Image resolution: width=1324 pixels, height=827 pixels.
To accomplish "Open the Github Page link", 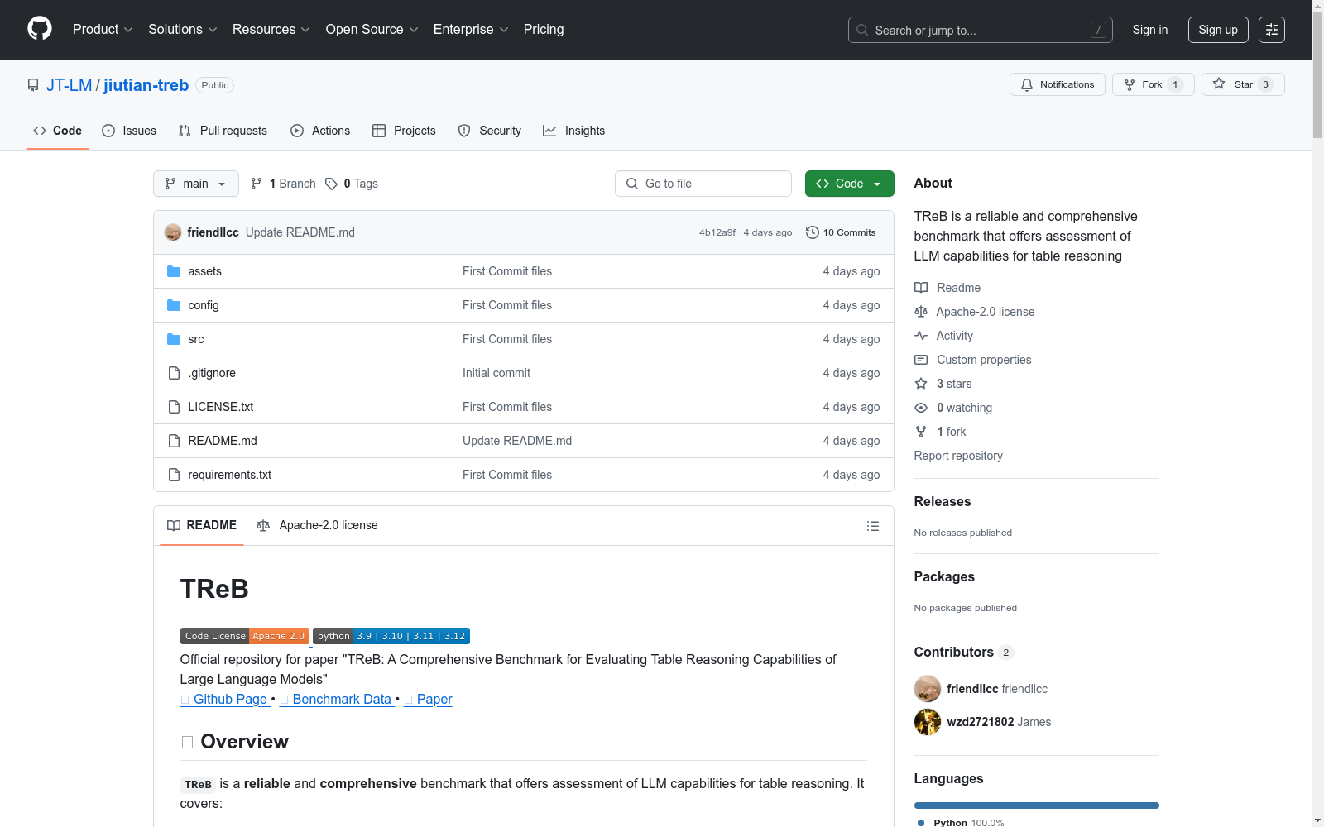I will (225, 699).
